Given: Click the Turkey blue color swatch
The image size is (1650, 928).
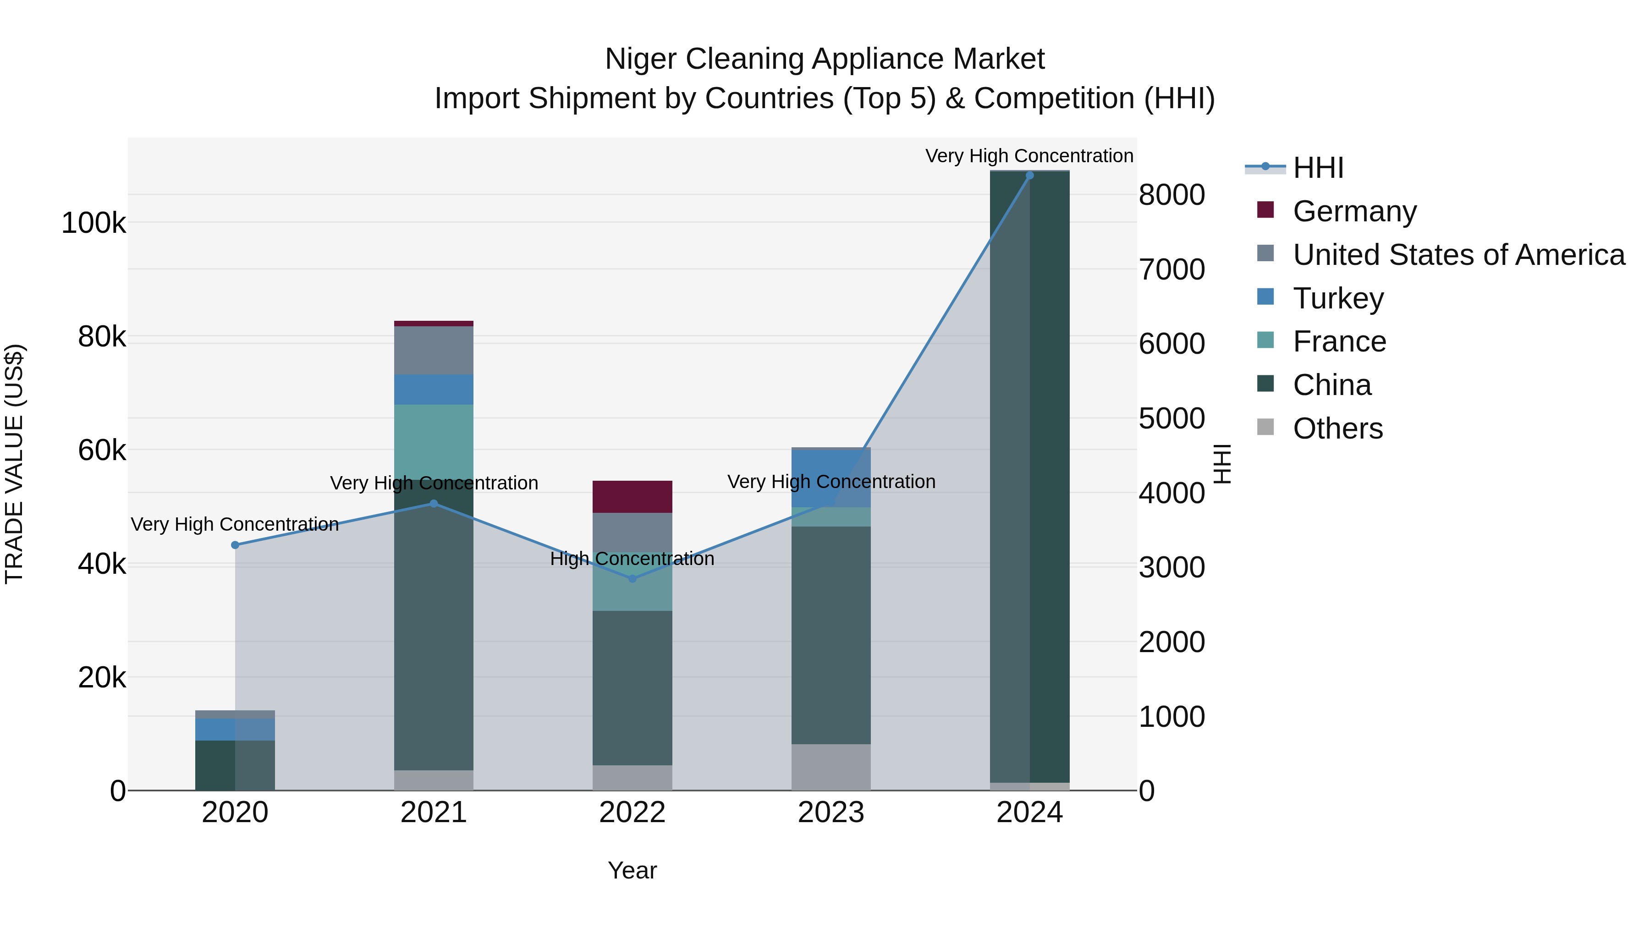Looking at the screenshot, I should click(x=1265, y=297).
